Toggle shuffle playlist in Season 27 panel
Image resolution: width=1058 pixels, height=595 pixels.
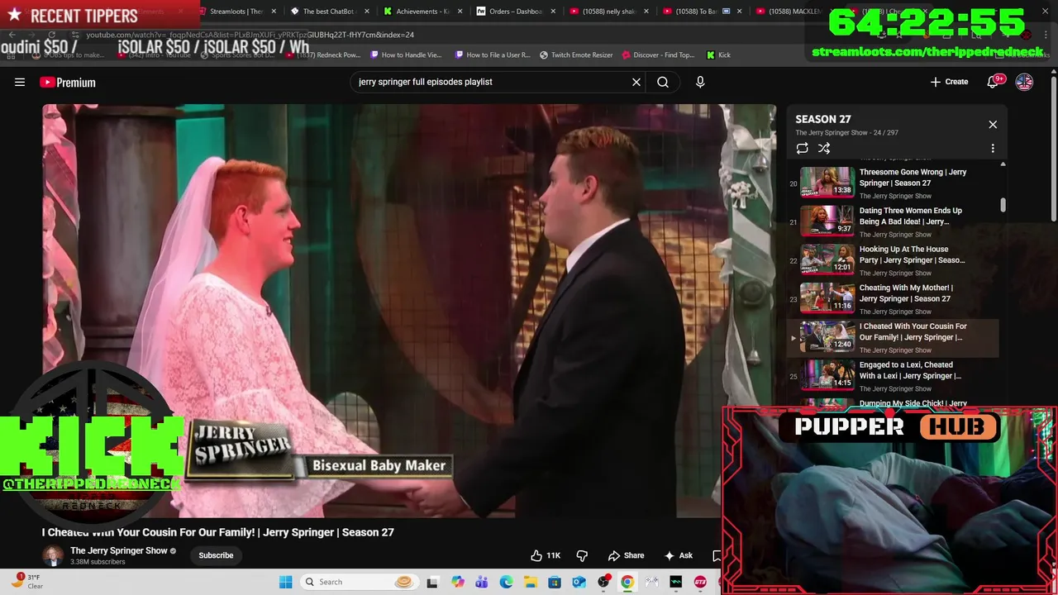824,149
